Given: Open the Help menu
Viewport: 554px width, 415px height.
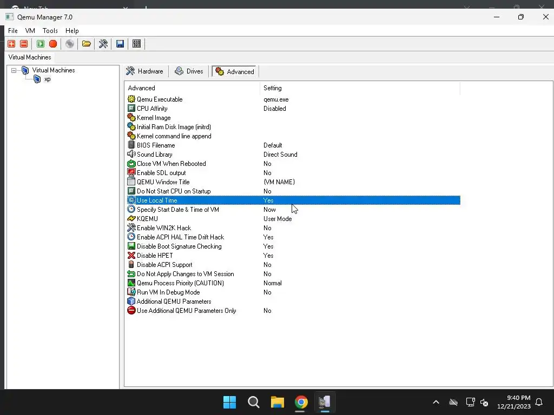Looking at the screenshot, I should click(x=72, y=31).
